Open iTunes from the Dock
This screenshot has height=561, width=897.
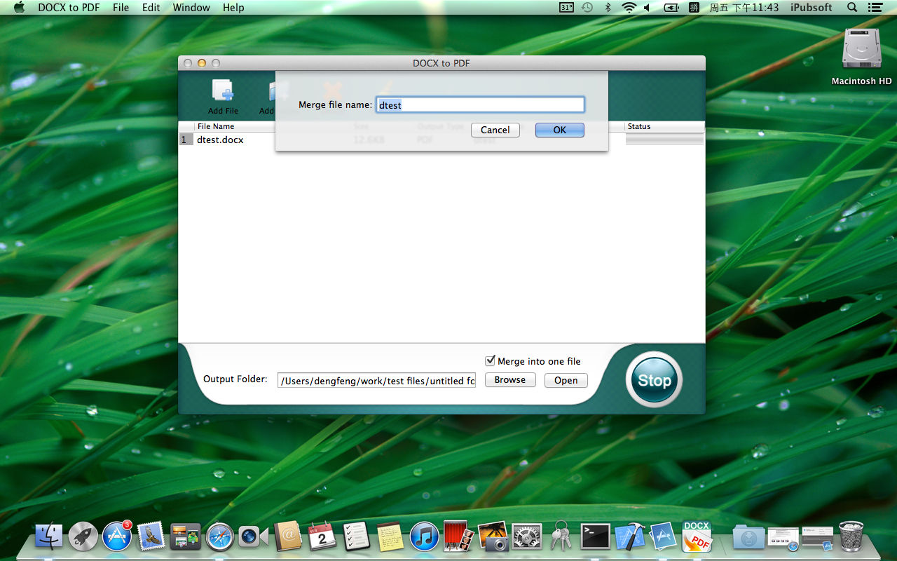(x=424, y=537)
